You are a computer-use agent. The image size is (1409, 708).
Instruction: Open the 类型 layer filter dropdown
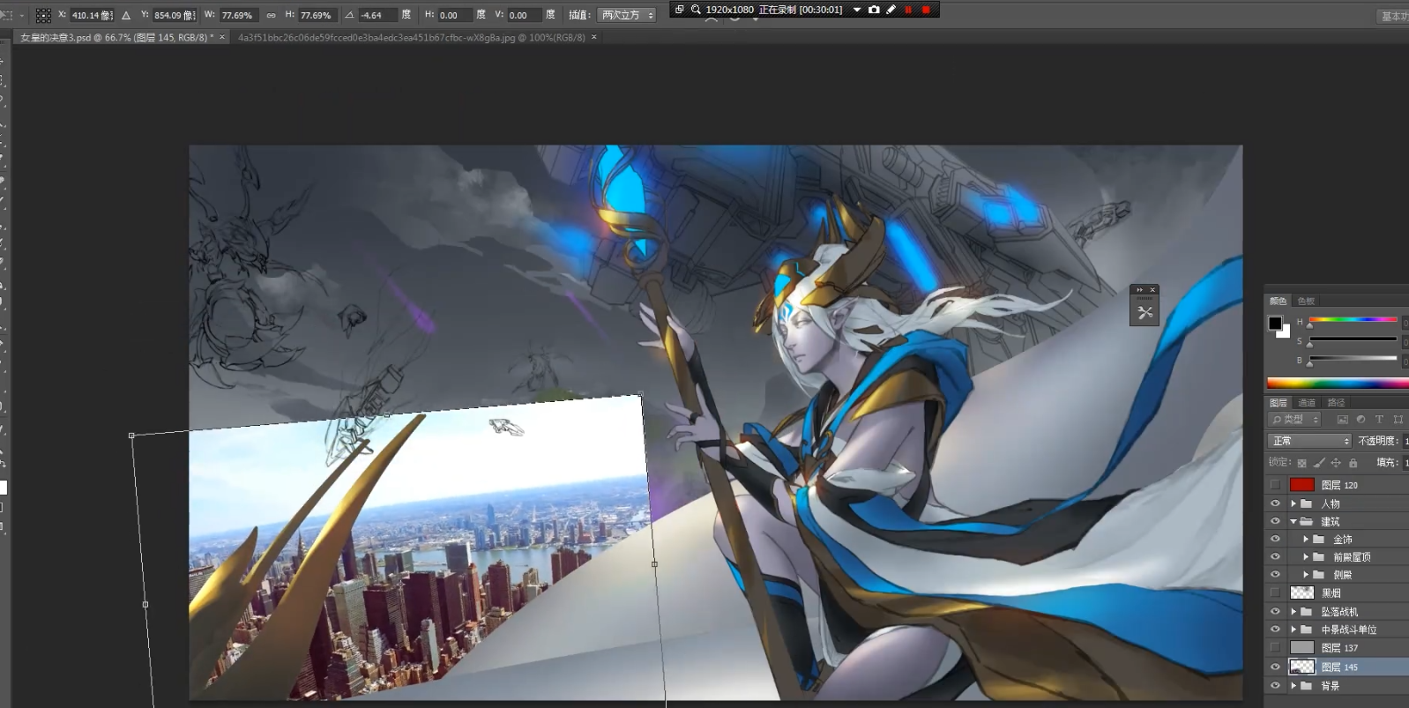coord(1295,420)
